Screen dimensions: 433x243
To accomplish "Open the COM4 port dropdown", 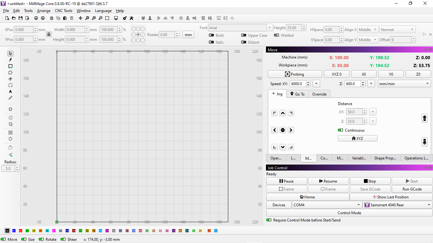I will [x=327, y=205].
